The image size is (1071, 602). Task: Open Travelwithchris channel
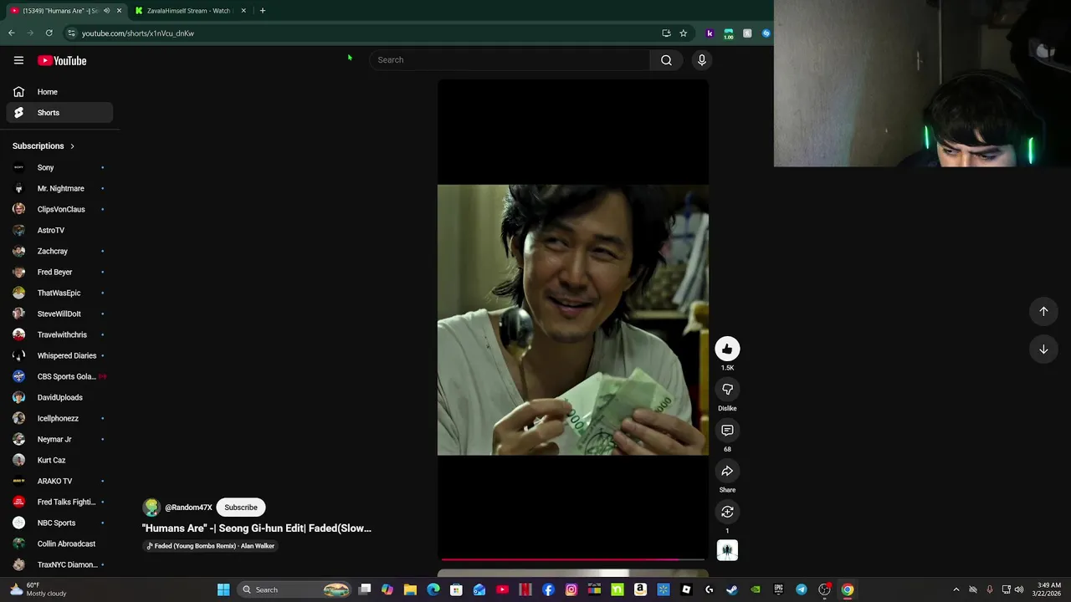coord(59,334)
